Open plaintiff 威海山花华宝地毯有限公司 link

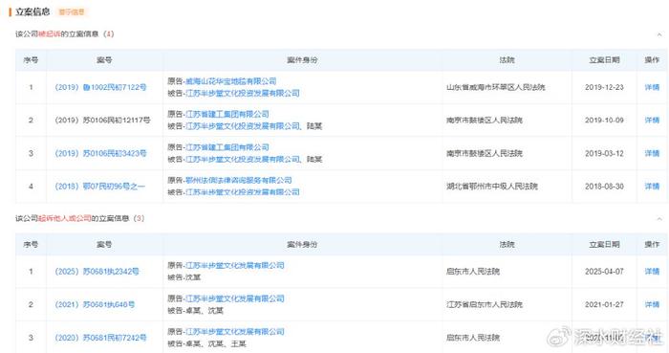click(x=231, y=81)
